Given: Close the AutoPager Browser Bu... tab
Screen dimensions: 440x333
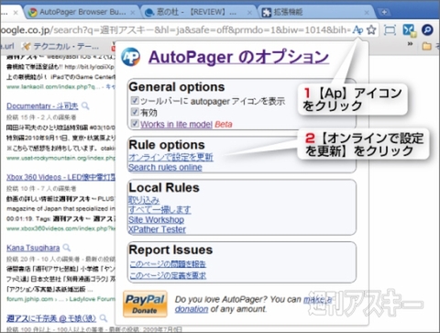Looking at the screenshot, I should tap(132, 13).
